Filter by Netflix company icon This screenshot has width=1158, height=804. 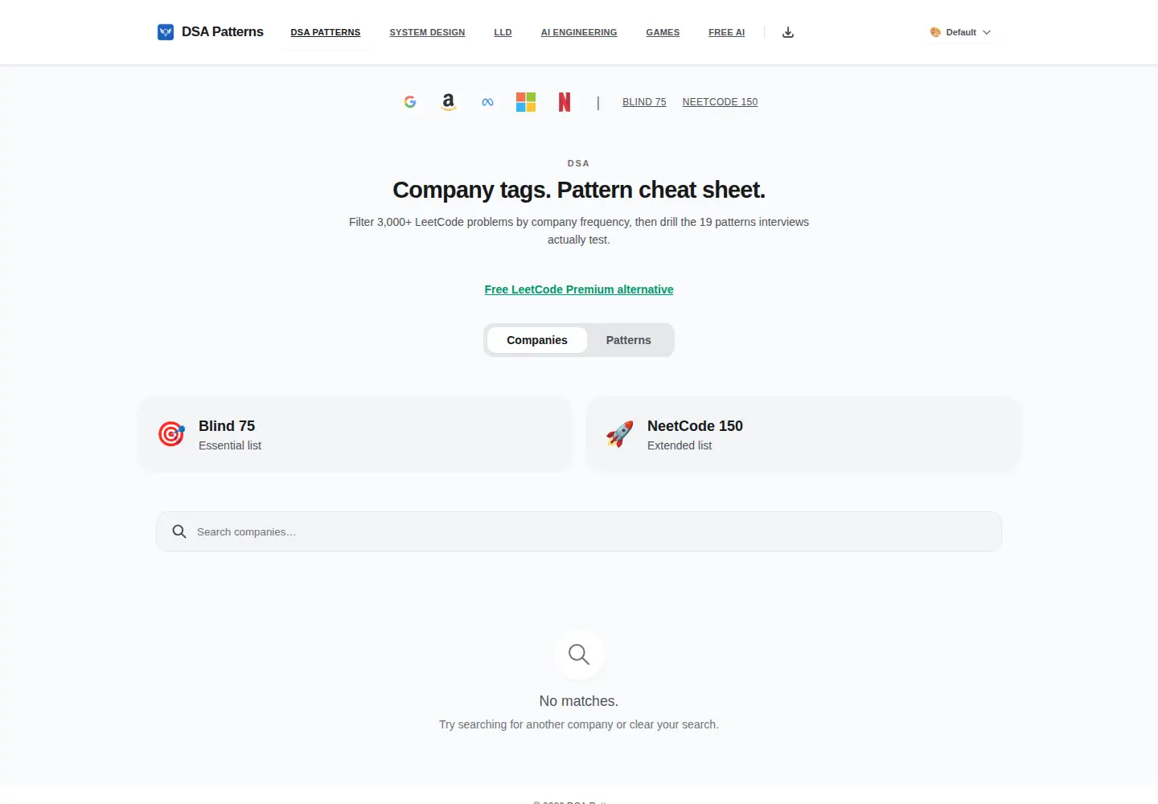point(565,102)
